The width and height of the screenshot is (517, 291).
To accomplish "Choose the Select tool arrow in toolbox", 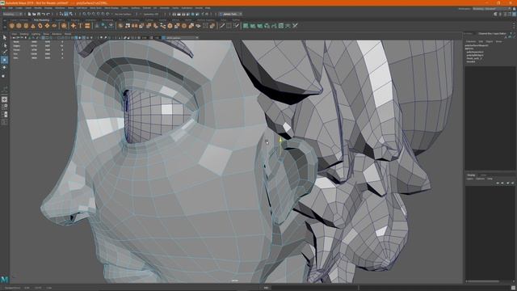I will click(4, 37).
